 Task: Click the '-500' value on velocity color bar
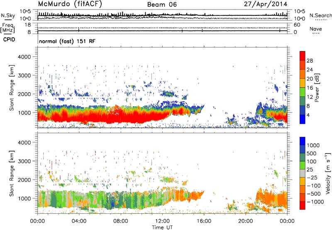click(x=314, y=194)
